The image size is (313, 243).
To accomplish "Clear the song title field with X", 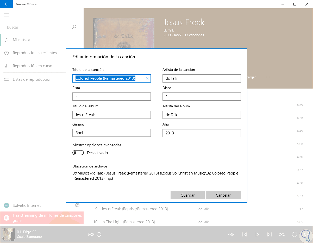I will [x=147, y=78].
